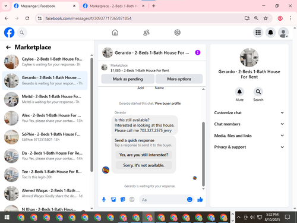Open the Notifications bell in header
The height and width of the screenshot is (223, 297).
[x=271, y=33]
